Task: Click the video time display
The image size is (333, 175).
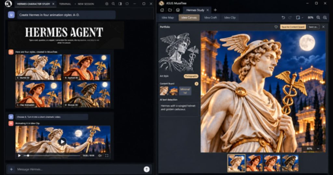Action: pos(88,155)
